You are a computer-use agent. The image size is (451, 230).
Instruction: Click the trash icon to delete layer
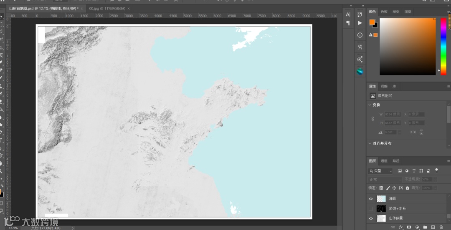pos(441,227)
